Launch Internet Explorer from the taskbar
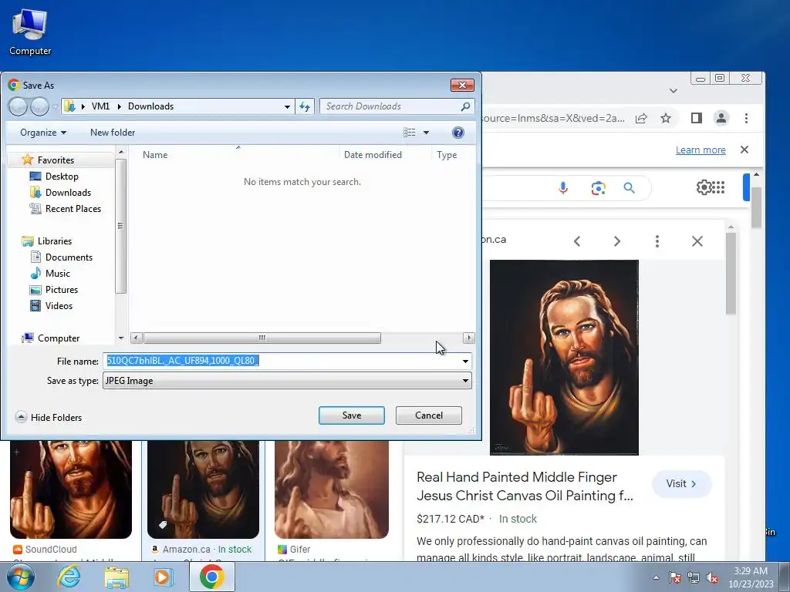Screen dimensions: 790x592 pos(69,577)
